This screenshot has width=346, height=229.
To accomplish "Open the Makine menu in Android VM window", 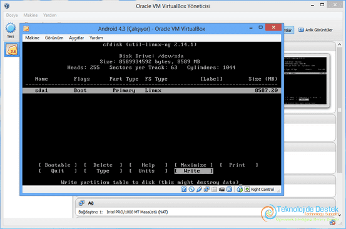I will coord(32,38).
